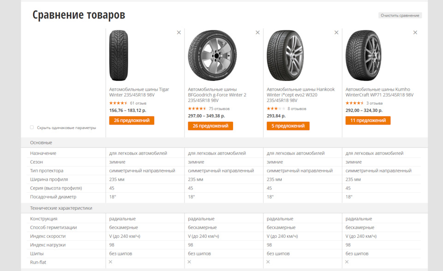
Task: Remove Hankook Winter i*cept evo2 from comparison
Action: (336, 32)
